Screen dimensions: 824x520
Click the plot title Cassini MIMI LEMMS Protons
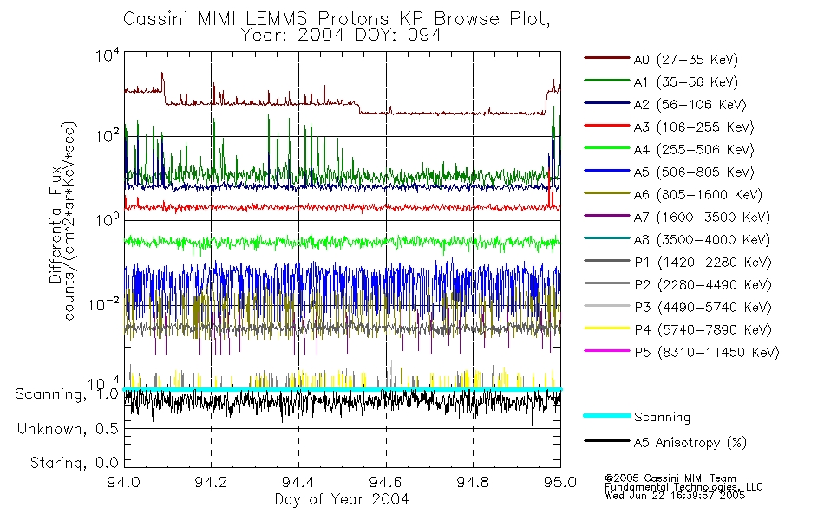[337, 19]
